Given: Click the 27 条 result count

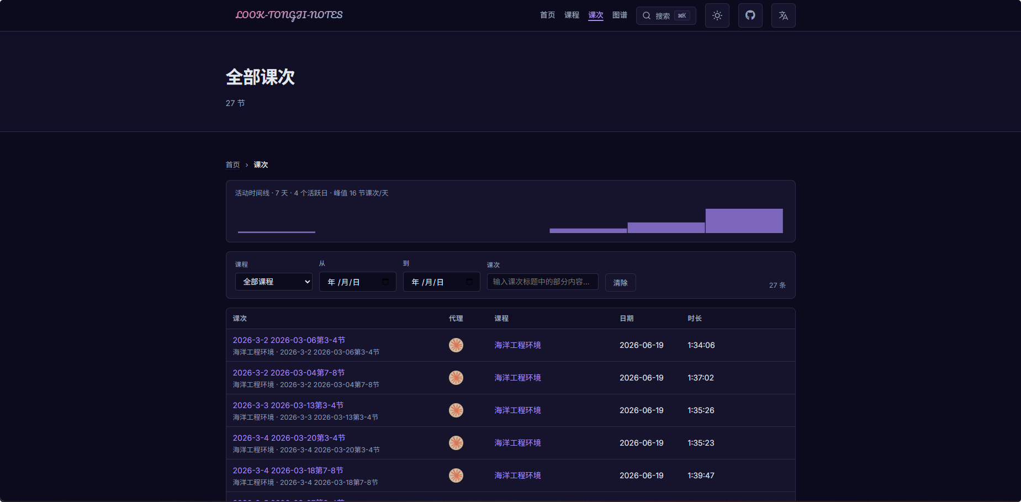Looking at the screenshot, I should 777,286.
